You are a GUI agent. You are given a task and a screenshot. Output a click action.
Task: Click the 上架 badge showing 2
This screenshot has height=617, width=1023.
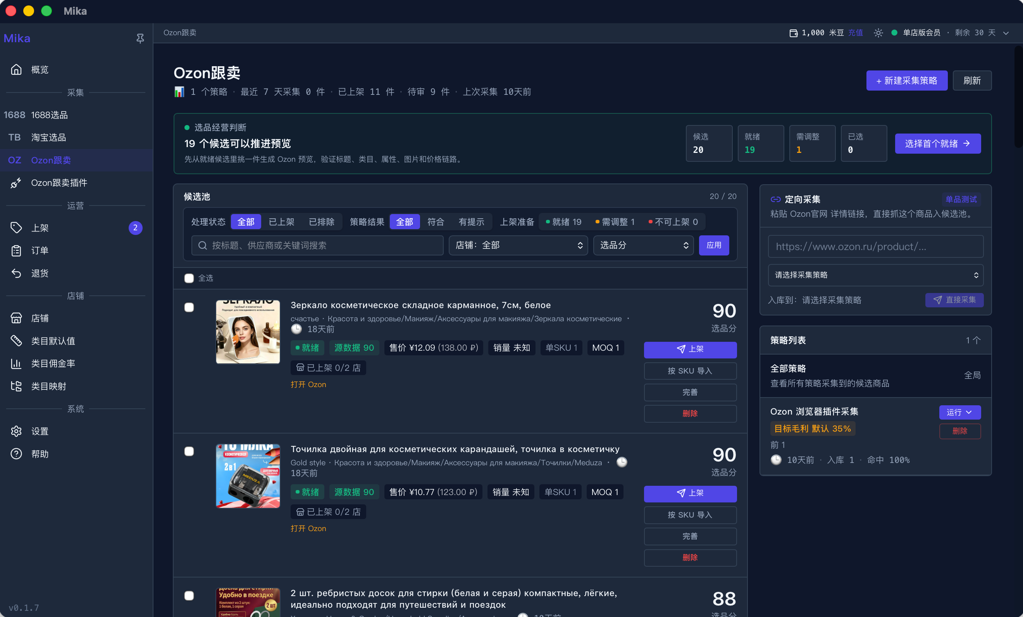[135, 228]
